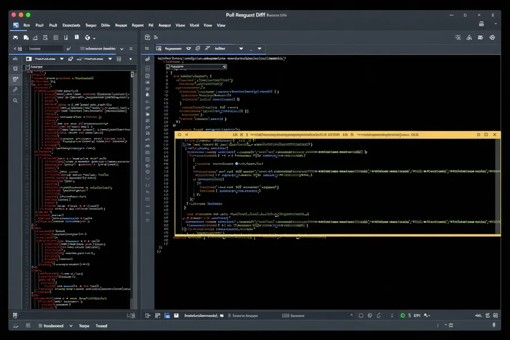Image resolution: width=510 pixels, height=340 pixels.
Task: Click the percent-style icon left of A
Action: (x=458, y=38)
